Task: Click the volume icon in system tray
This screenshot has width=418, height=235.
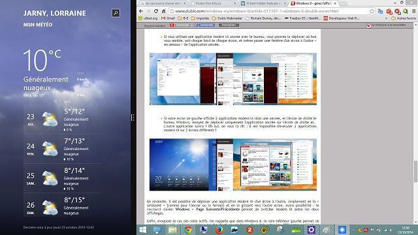Action: tap(391, 230)
